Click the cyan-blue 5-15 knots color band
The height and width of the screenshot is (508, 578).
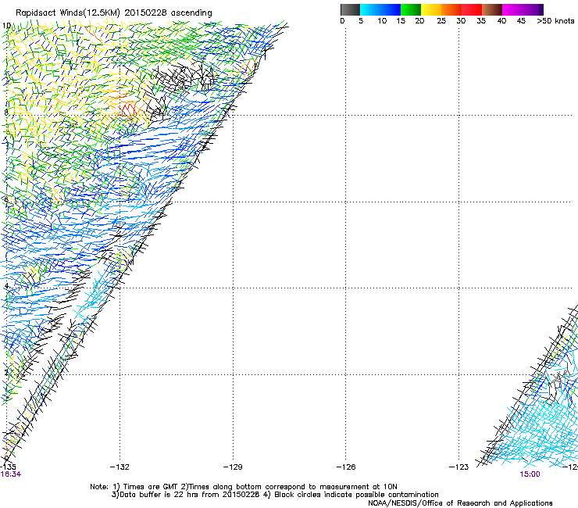380,9
